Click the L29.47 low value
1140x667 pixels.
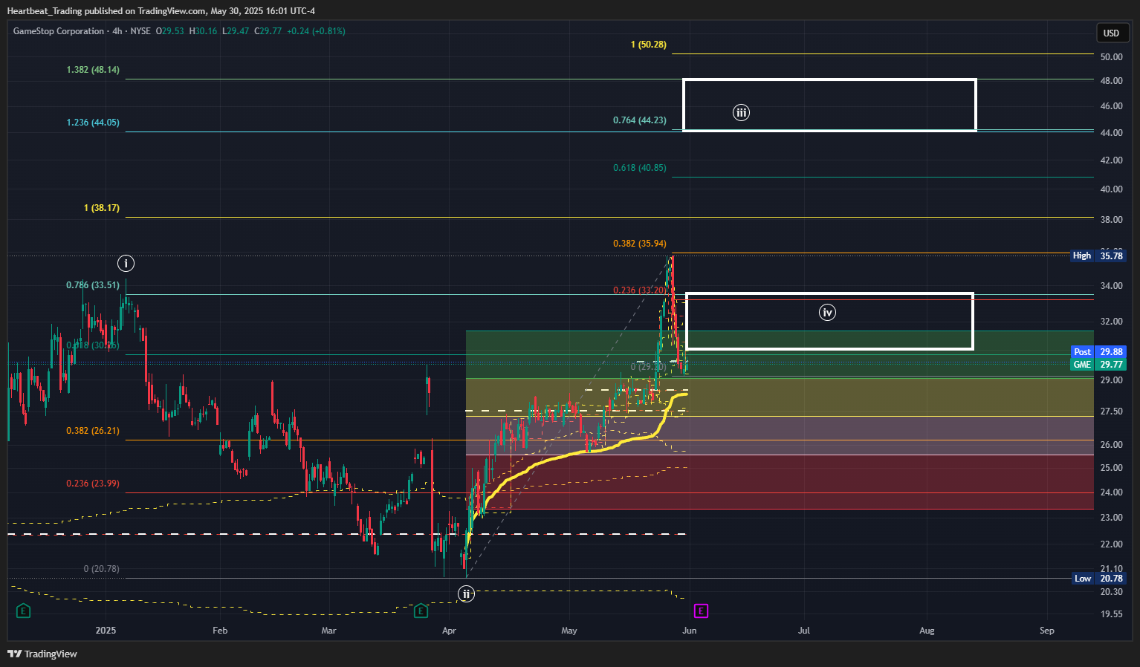point(236,31)
